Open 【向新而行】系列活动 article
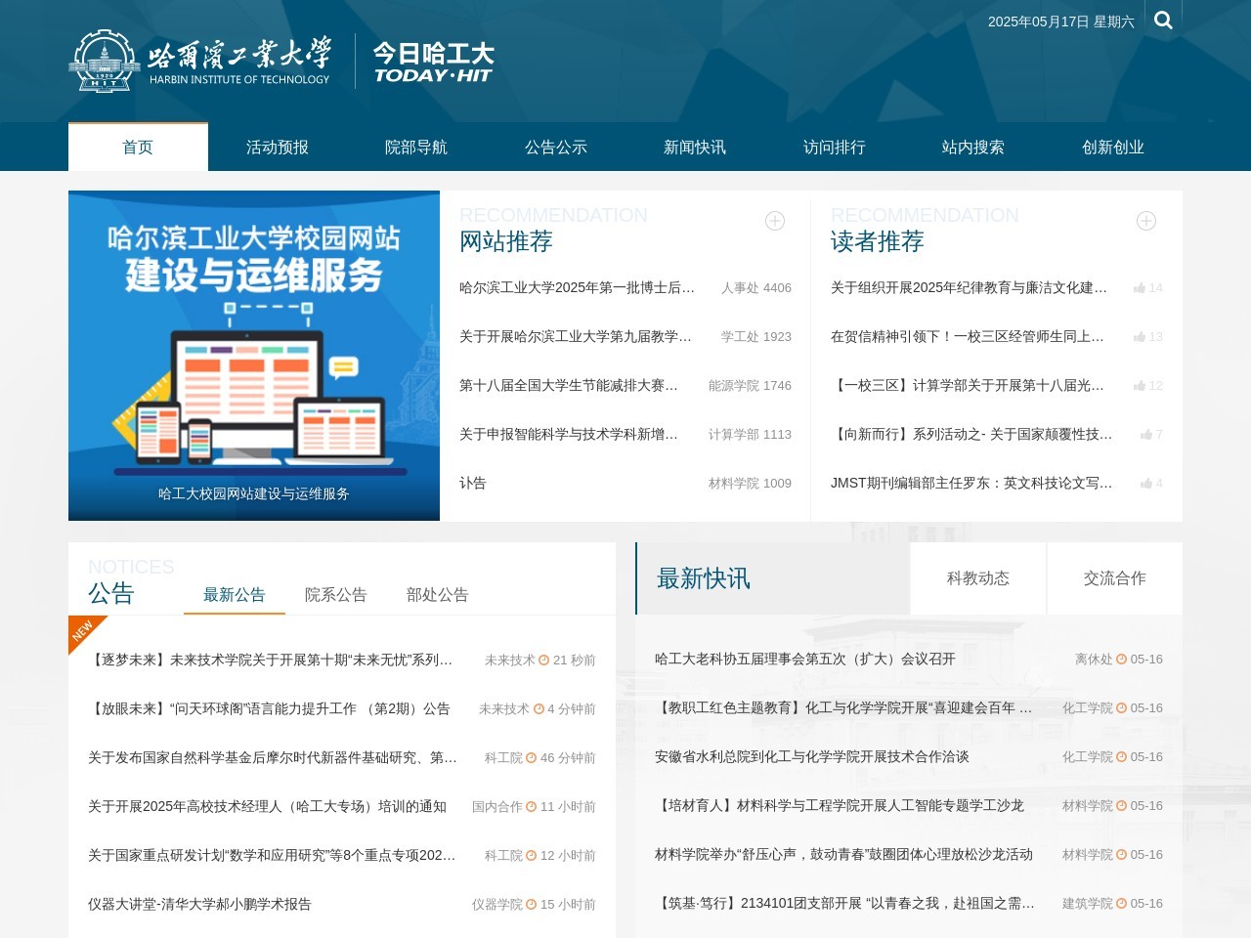Viewport: 1251px width, 938px height. [971, 435]
